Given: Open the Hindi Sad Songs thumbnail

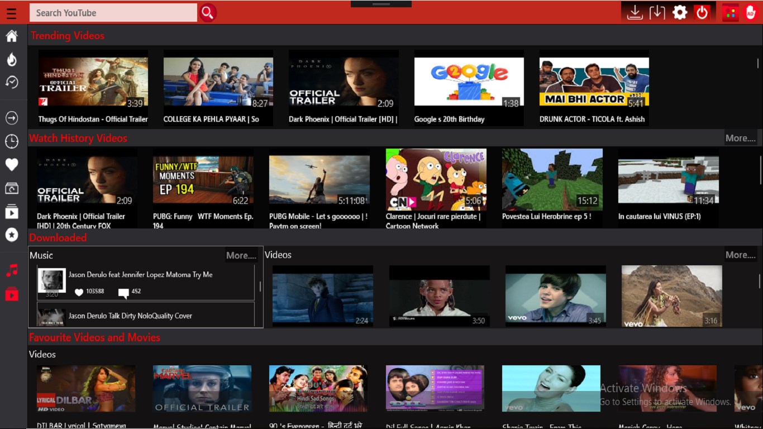Looking at the screenshot, I should [x=318, y=389].
